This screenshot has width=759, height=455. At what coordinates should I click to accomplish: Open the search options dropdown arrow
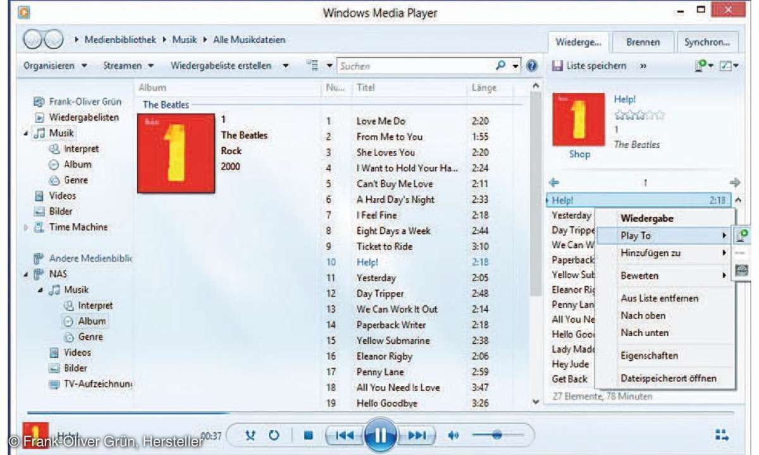coord(515,66)
